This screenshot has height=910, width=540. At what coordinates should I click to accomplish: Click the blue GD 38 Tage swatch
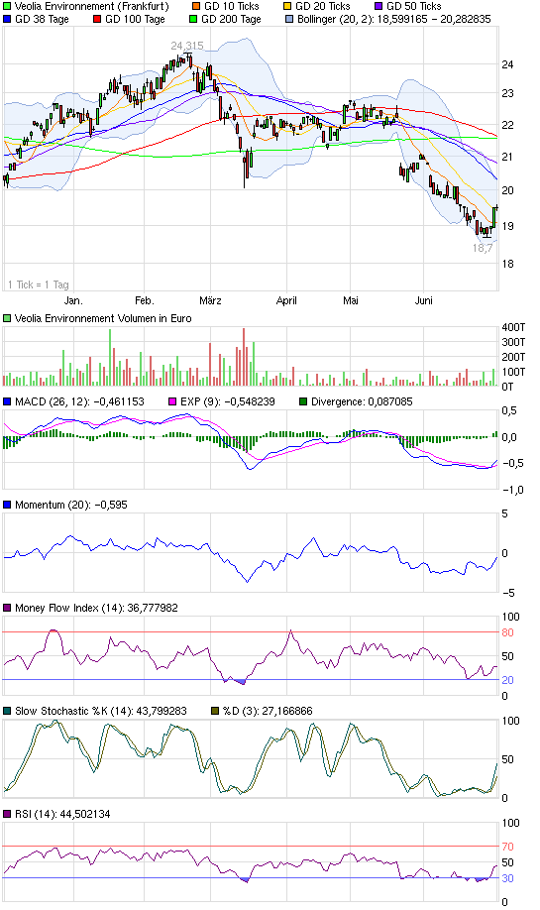(x=7, y=19)
